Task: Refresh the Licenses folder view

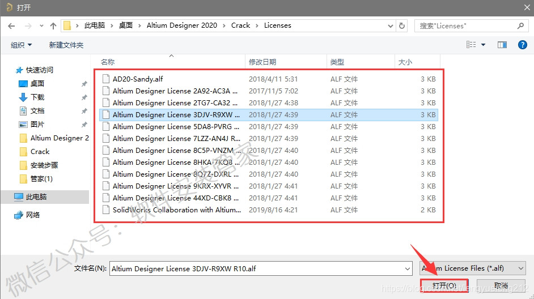Action: (x=402, y=26)
